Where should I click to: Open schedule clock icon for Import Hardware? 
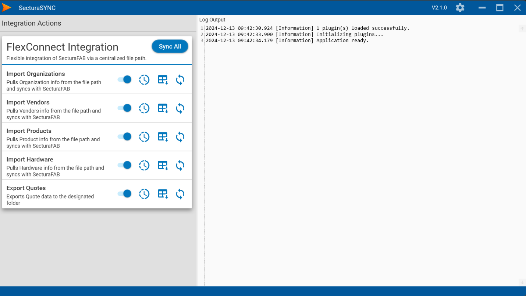pos(144,165)
